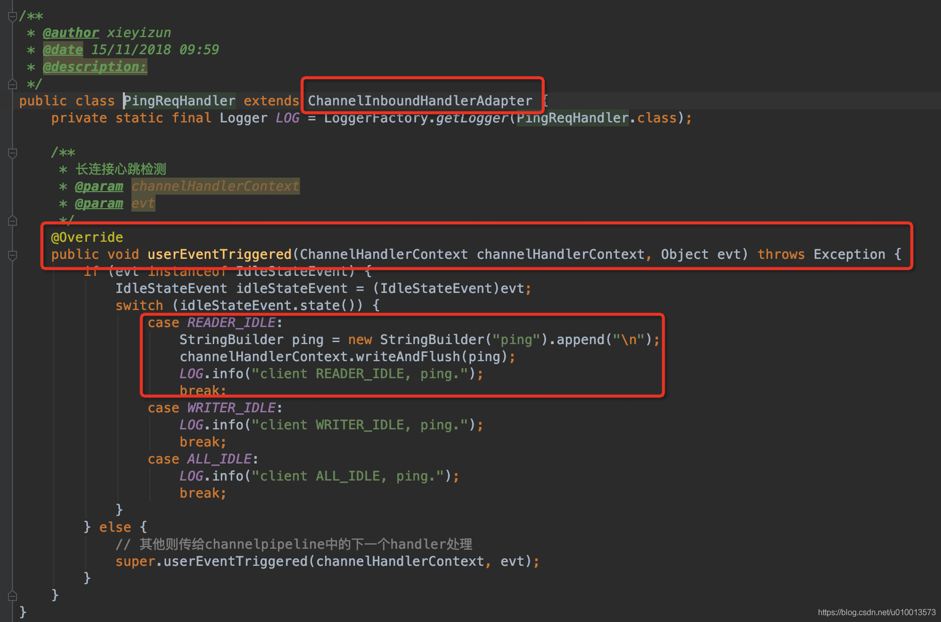Click the ALL_IDLE case constant
The width and height of the screenshot is (941, 622).
219,459
